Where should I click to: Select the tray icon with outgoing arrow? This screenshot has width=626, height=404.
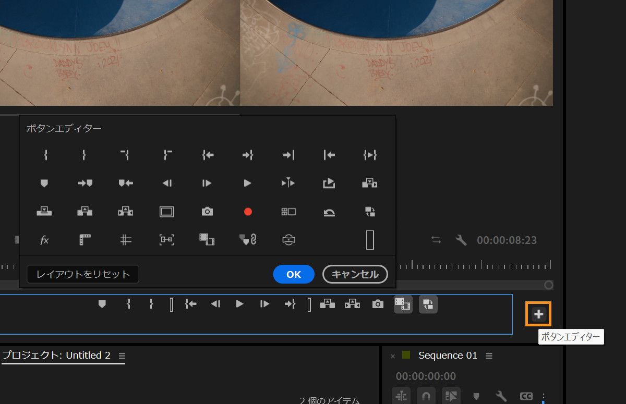click(x=329, y=183)
